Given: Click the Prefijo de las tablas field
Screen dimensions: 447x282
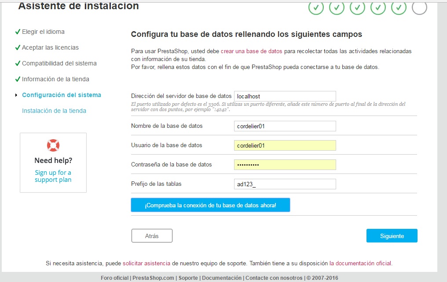Looking at the screenshot, I should (x=285, y=184).
